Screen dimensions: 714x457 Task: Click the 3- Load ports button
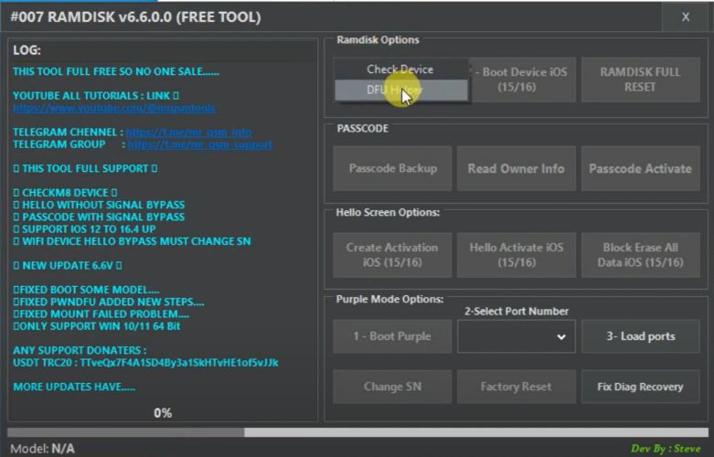pos(640,336)
